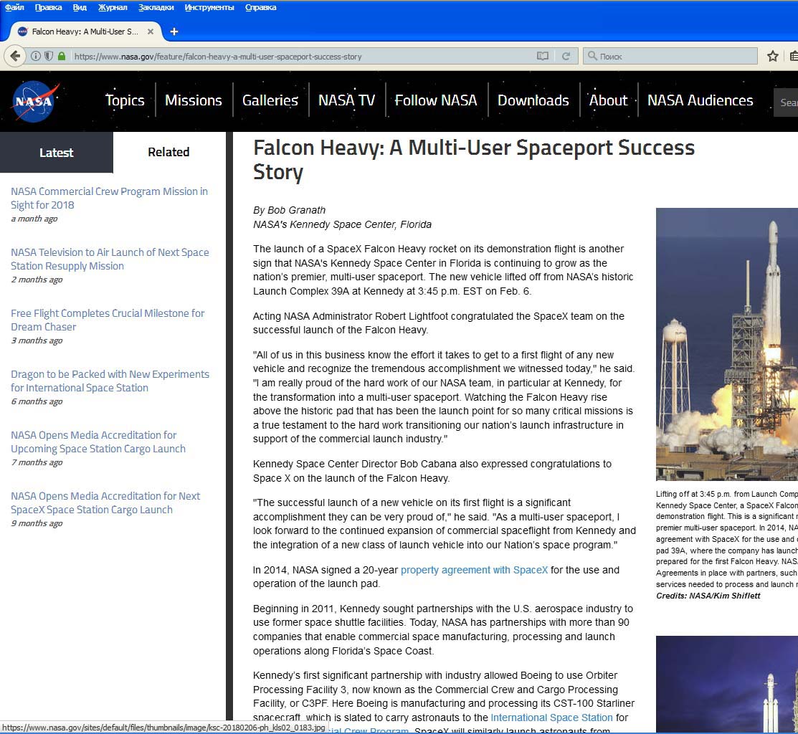This screenshot has width=798, height=734.
Task: Open the second Falcon Heavy night photo
Action: click(727, 685)
